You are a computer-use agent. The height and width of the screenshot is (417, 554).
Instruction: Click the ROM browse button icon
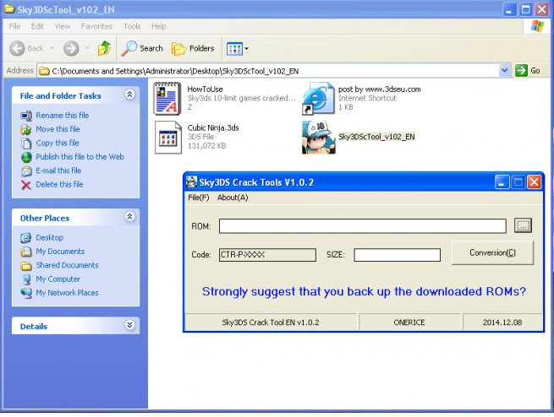[523, 225]
